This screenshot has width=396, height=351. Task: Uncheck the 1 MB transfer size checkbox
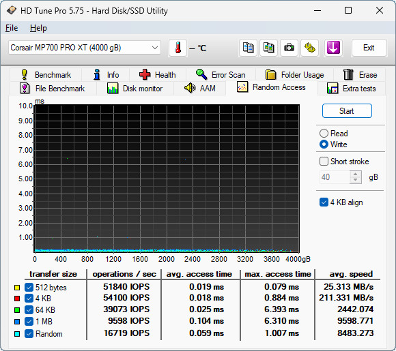click(x=29, y=322)
